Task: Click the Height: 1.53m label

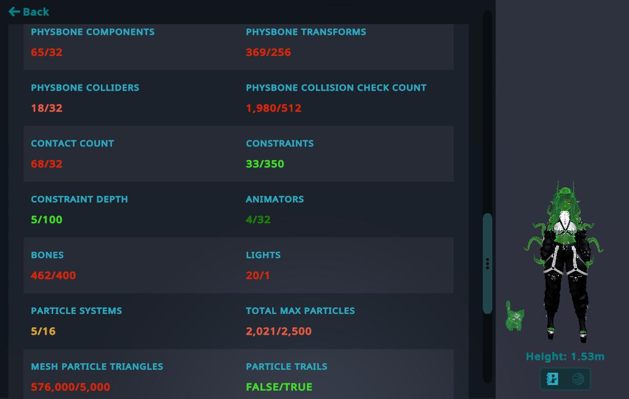Action: click(565, 356)
